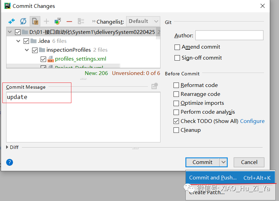Click the Refresh changes icon
The height and width of the screenshot is (201, 279).
[x=23, y=21]
